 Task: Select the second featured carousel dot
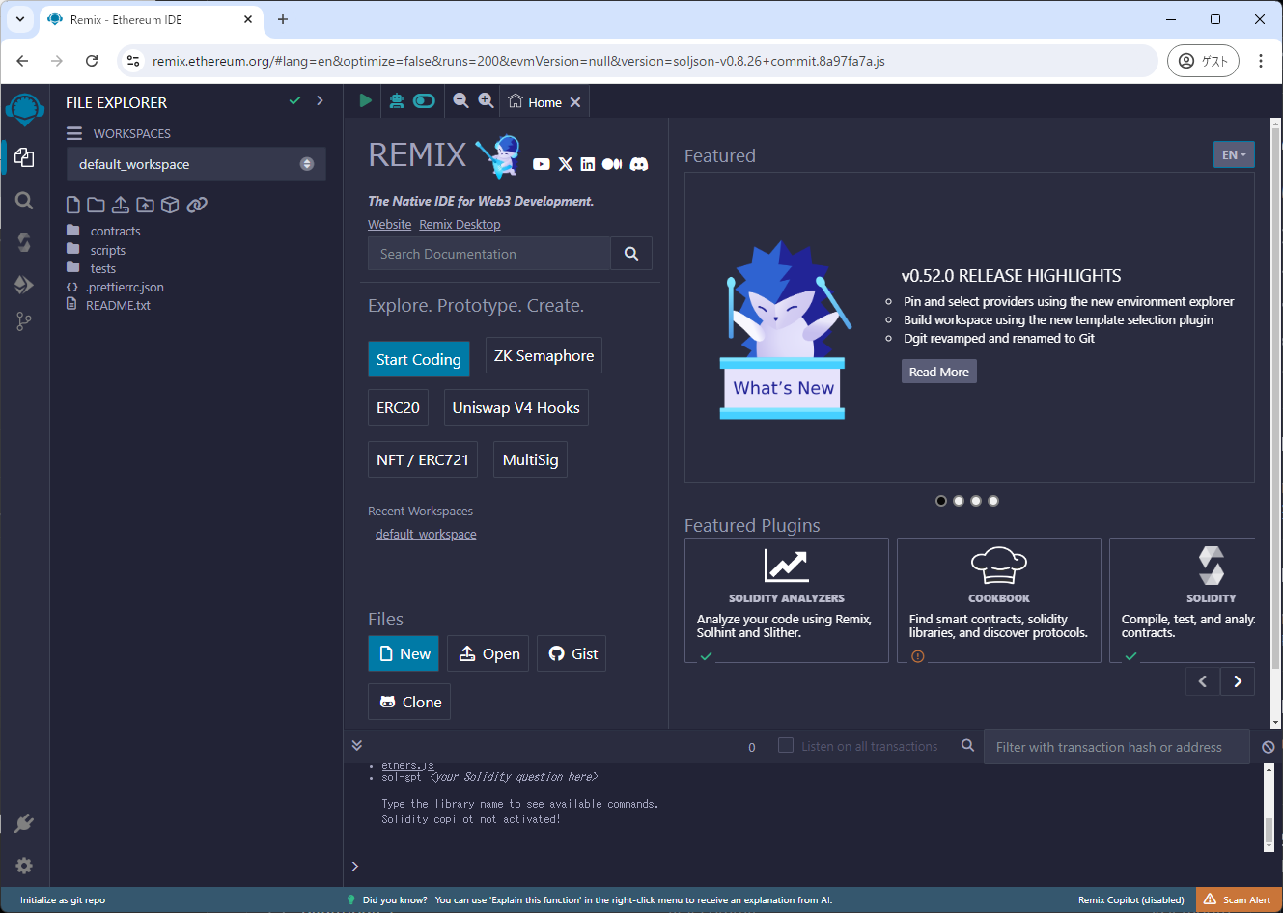tap(959, 501)
